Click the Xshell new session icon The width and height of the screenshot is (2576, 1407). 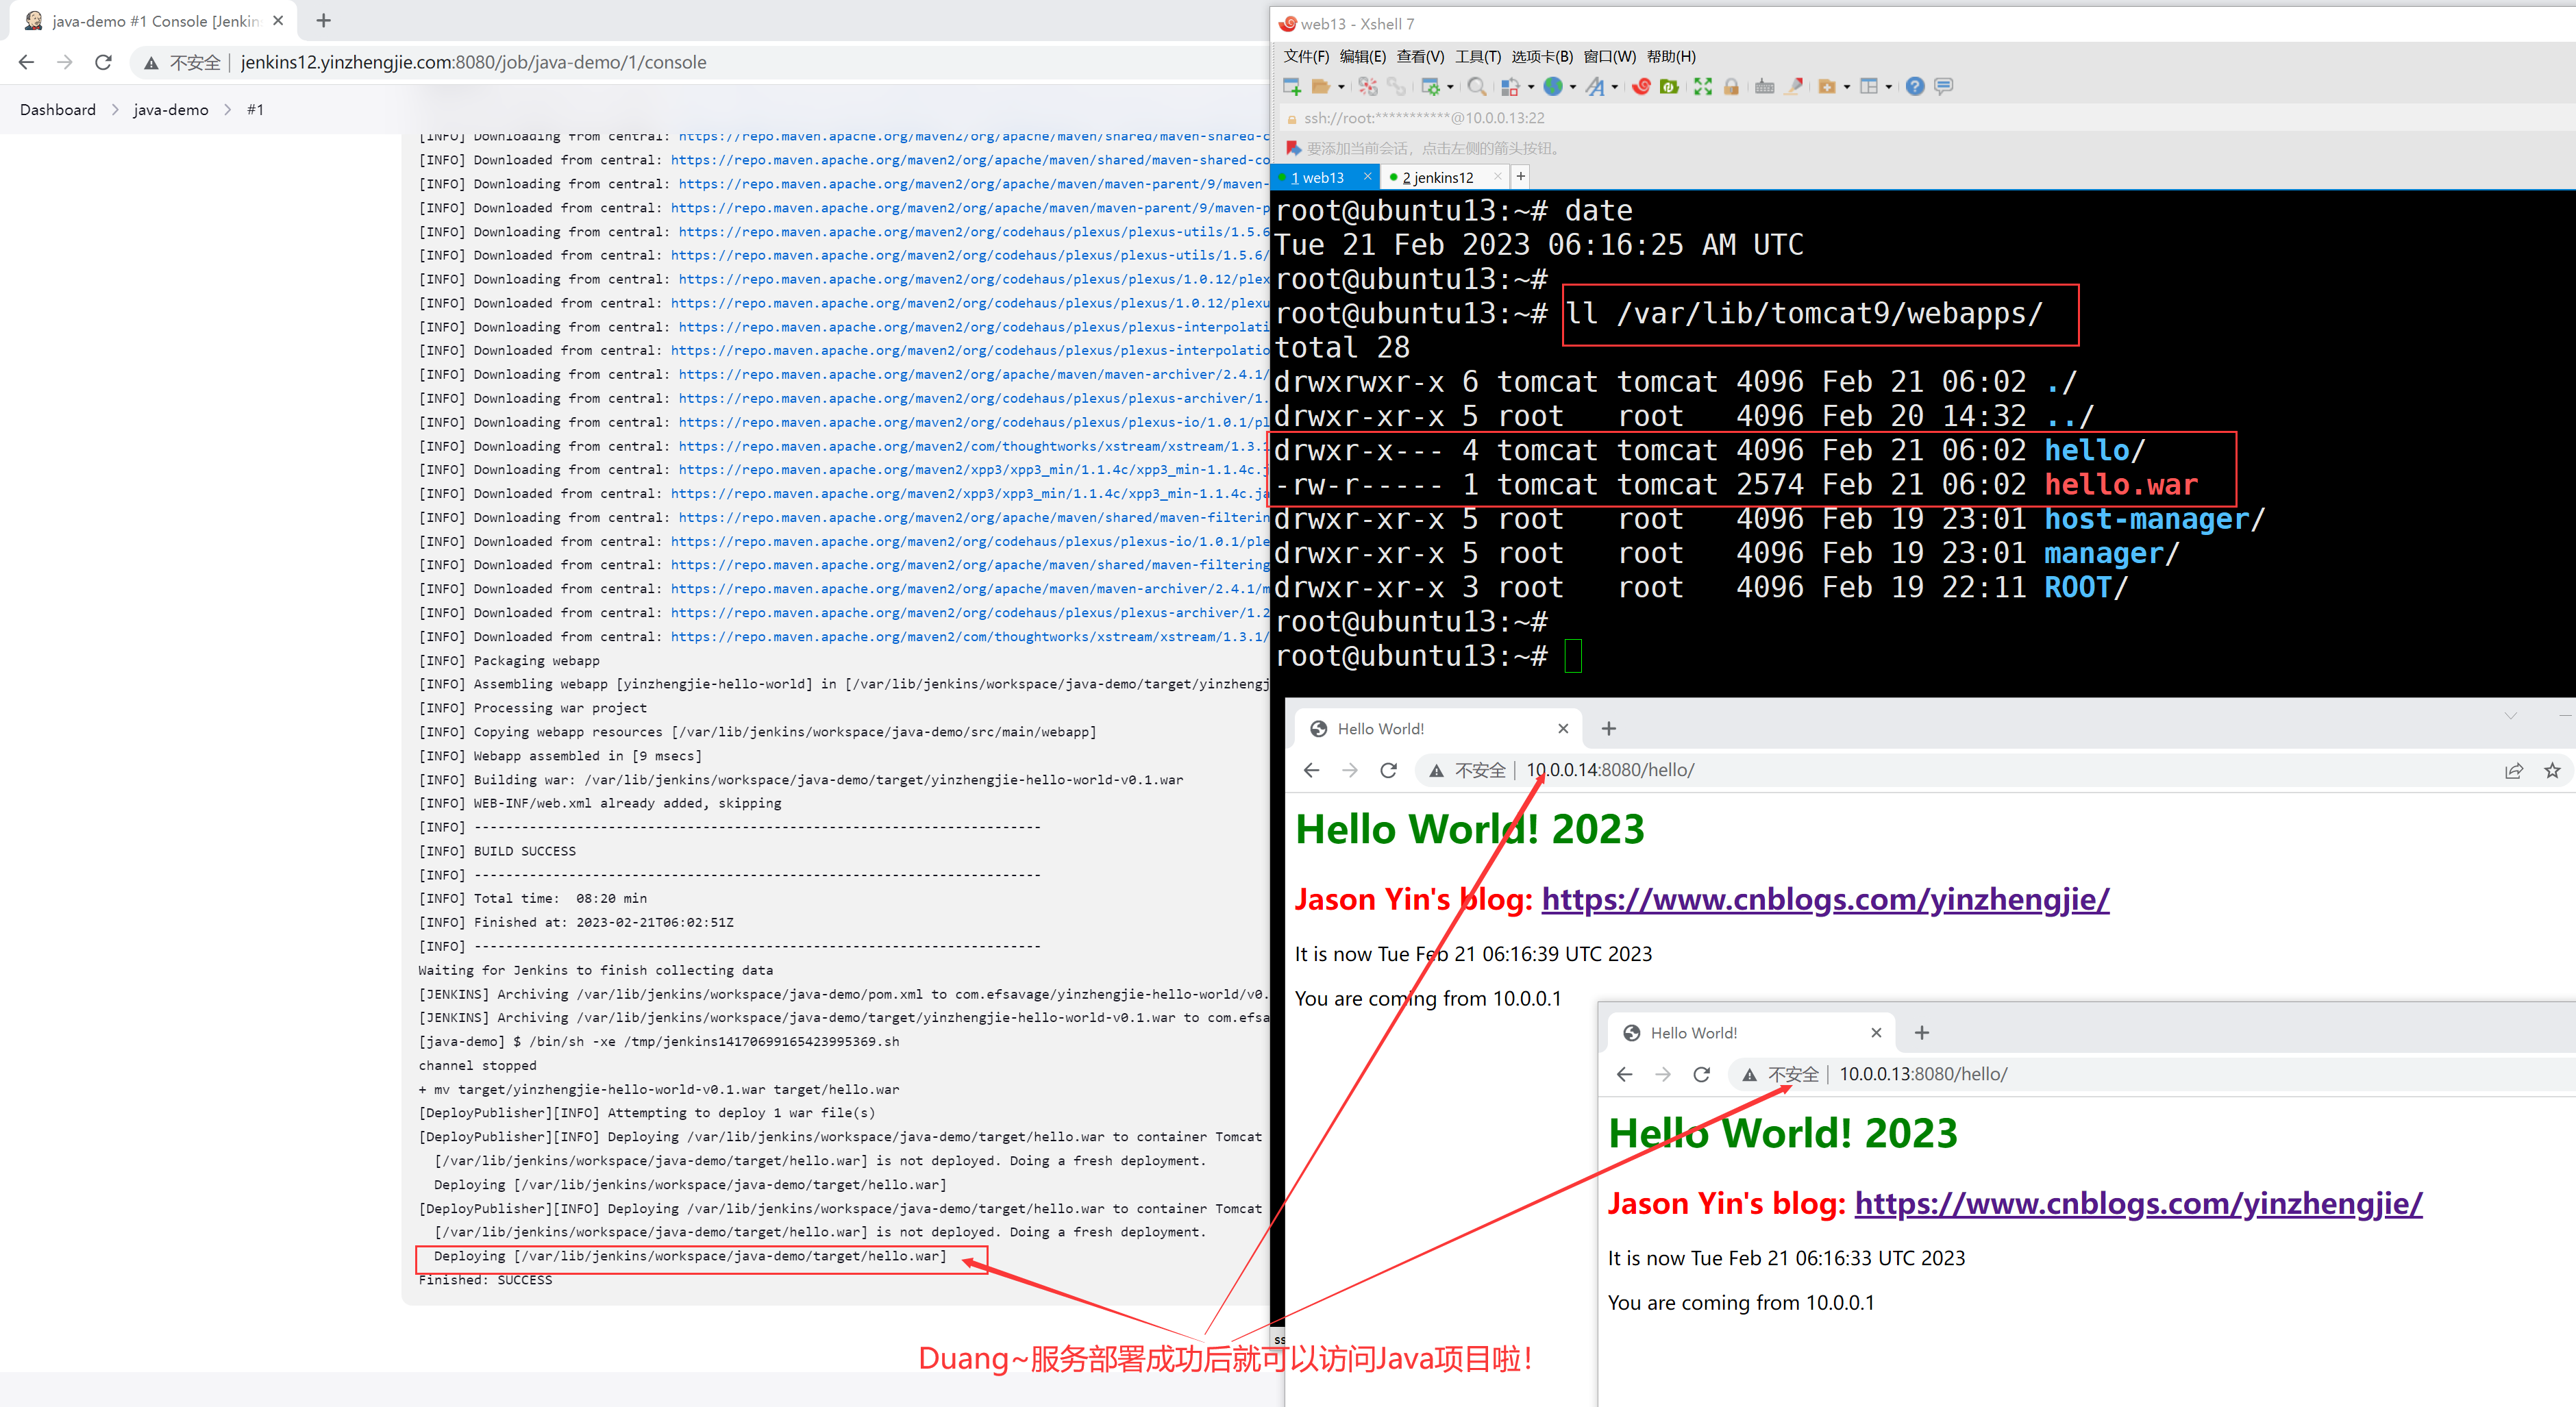(x=1291, y=87)
